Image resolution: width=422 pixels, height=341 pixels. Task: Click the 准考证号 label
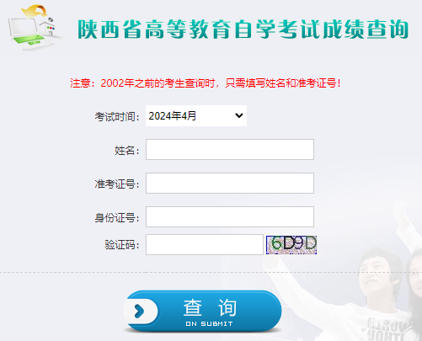117,184
